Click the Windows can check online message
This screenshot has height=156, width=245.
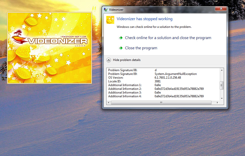click(154, 27)
